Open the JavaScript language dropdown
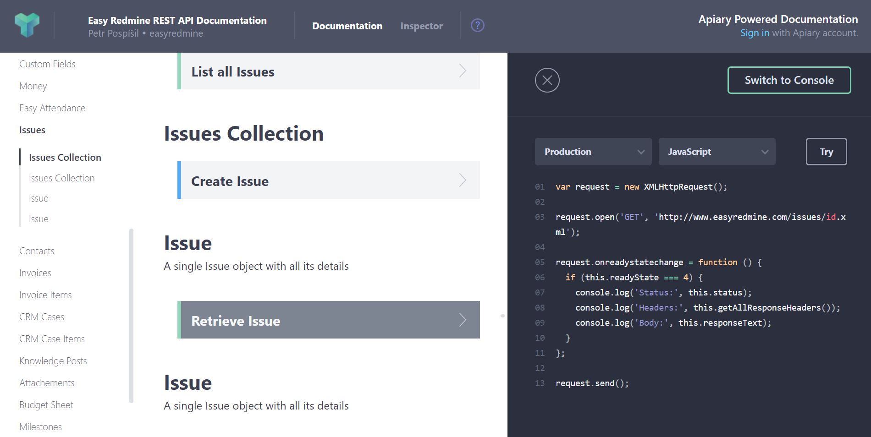This screenshot has height=437, width=871. 717,152
